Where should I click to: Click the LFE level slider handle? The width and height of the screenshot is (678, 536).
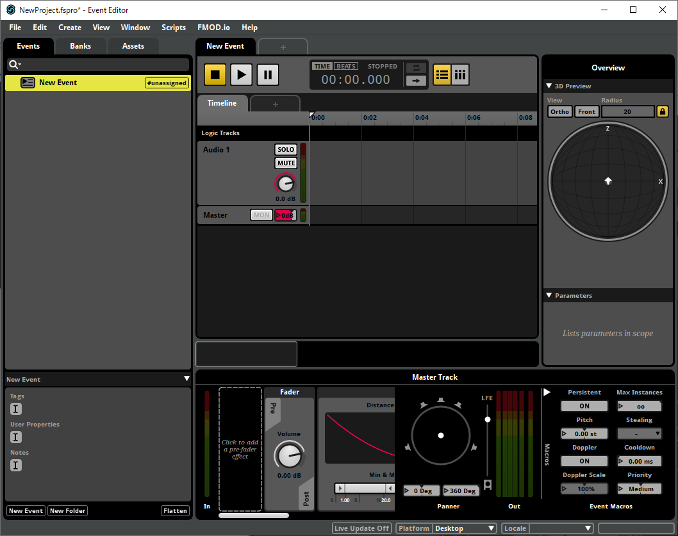tap(488, 419)
